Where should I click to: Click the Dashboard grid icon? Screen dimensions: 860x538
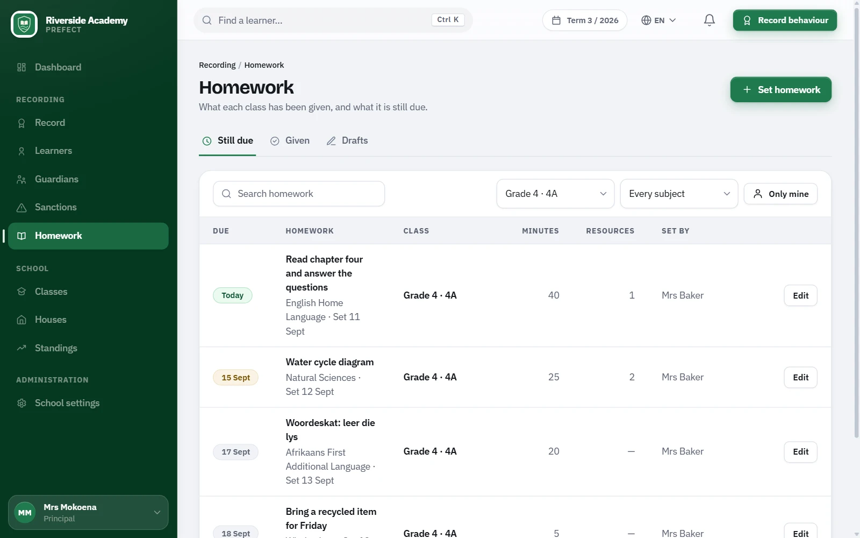[x=21, y=67]
